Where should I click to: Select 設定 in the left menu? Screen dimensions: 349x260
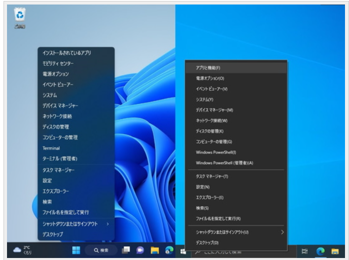coord(76,180)
